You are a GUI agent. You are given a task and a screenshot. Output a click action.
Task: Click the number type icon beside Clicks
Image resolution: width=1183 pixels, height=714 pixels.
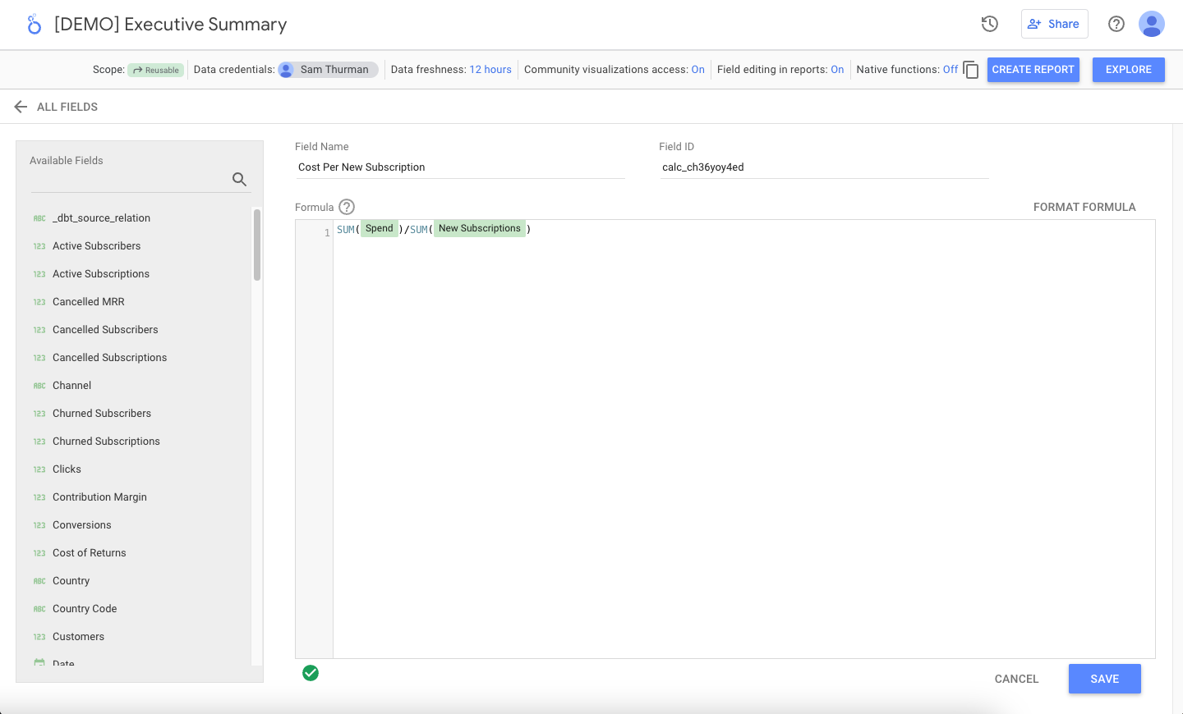(x=39, y=469)
